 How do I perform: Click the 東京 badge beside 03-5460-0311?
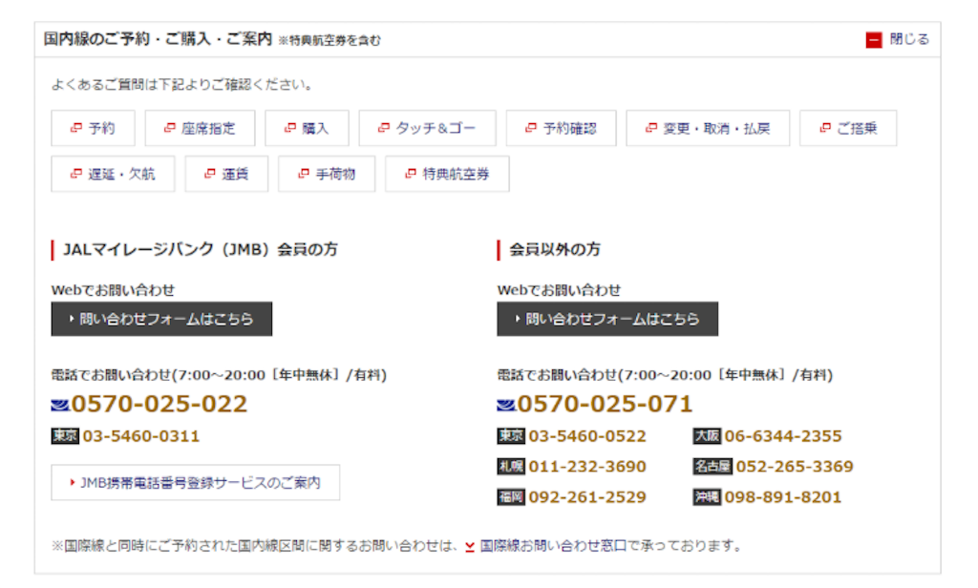click(65, 436)
